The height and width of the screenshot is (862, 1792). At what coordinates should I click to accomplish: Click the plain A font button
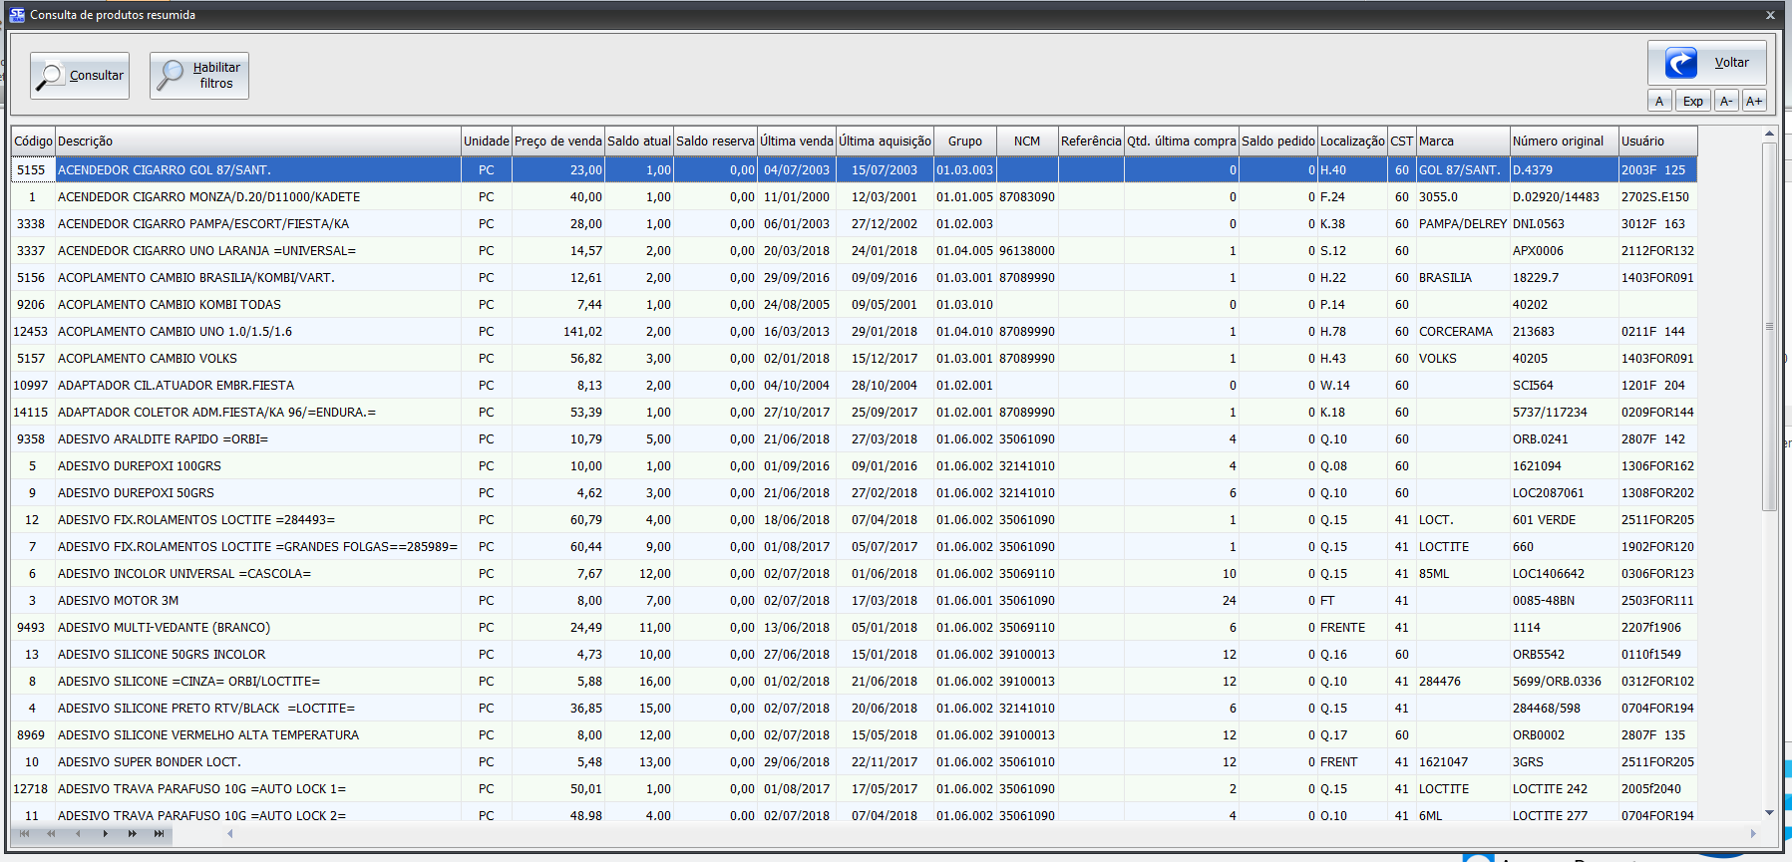1659,101
